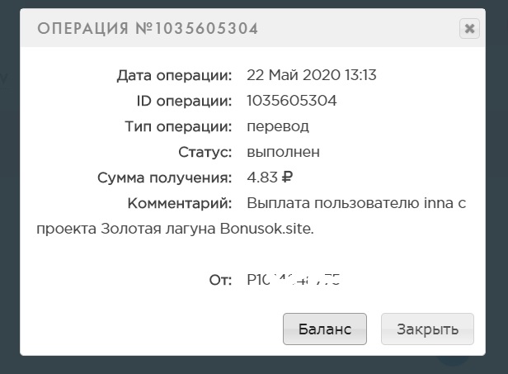Click the operation type value перевод
Screen dimensions: 508x374
coord(277,126)
